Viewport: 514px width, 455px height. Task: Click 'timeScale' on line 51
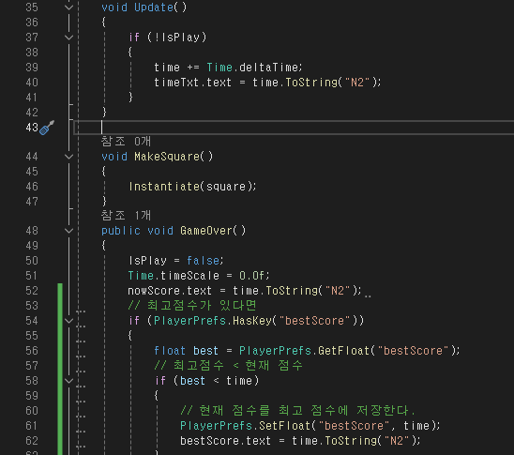click(189, 276)
